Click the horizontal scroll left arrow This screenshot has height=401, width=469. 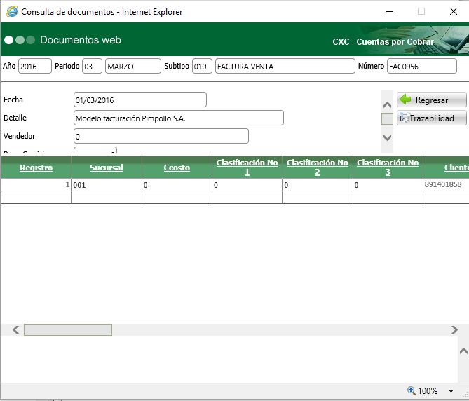click(16, 329)
